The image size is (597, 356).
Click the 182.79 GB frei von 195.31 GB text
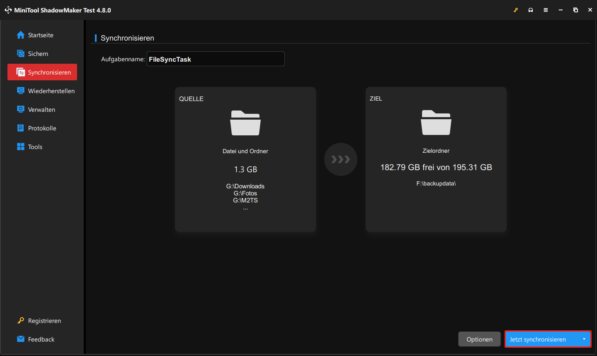(x=436, y=167)
